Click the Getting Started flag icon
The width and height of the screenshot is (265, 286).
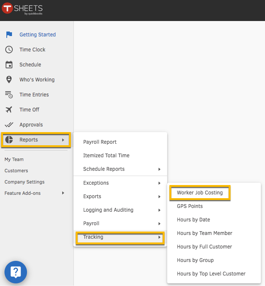[x=9, y=35]
